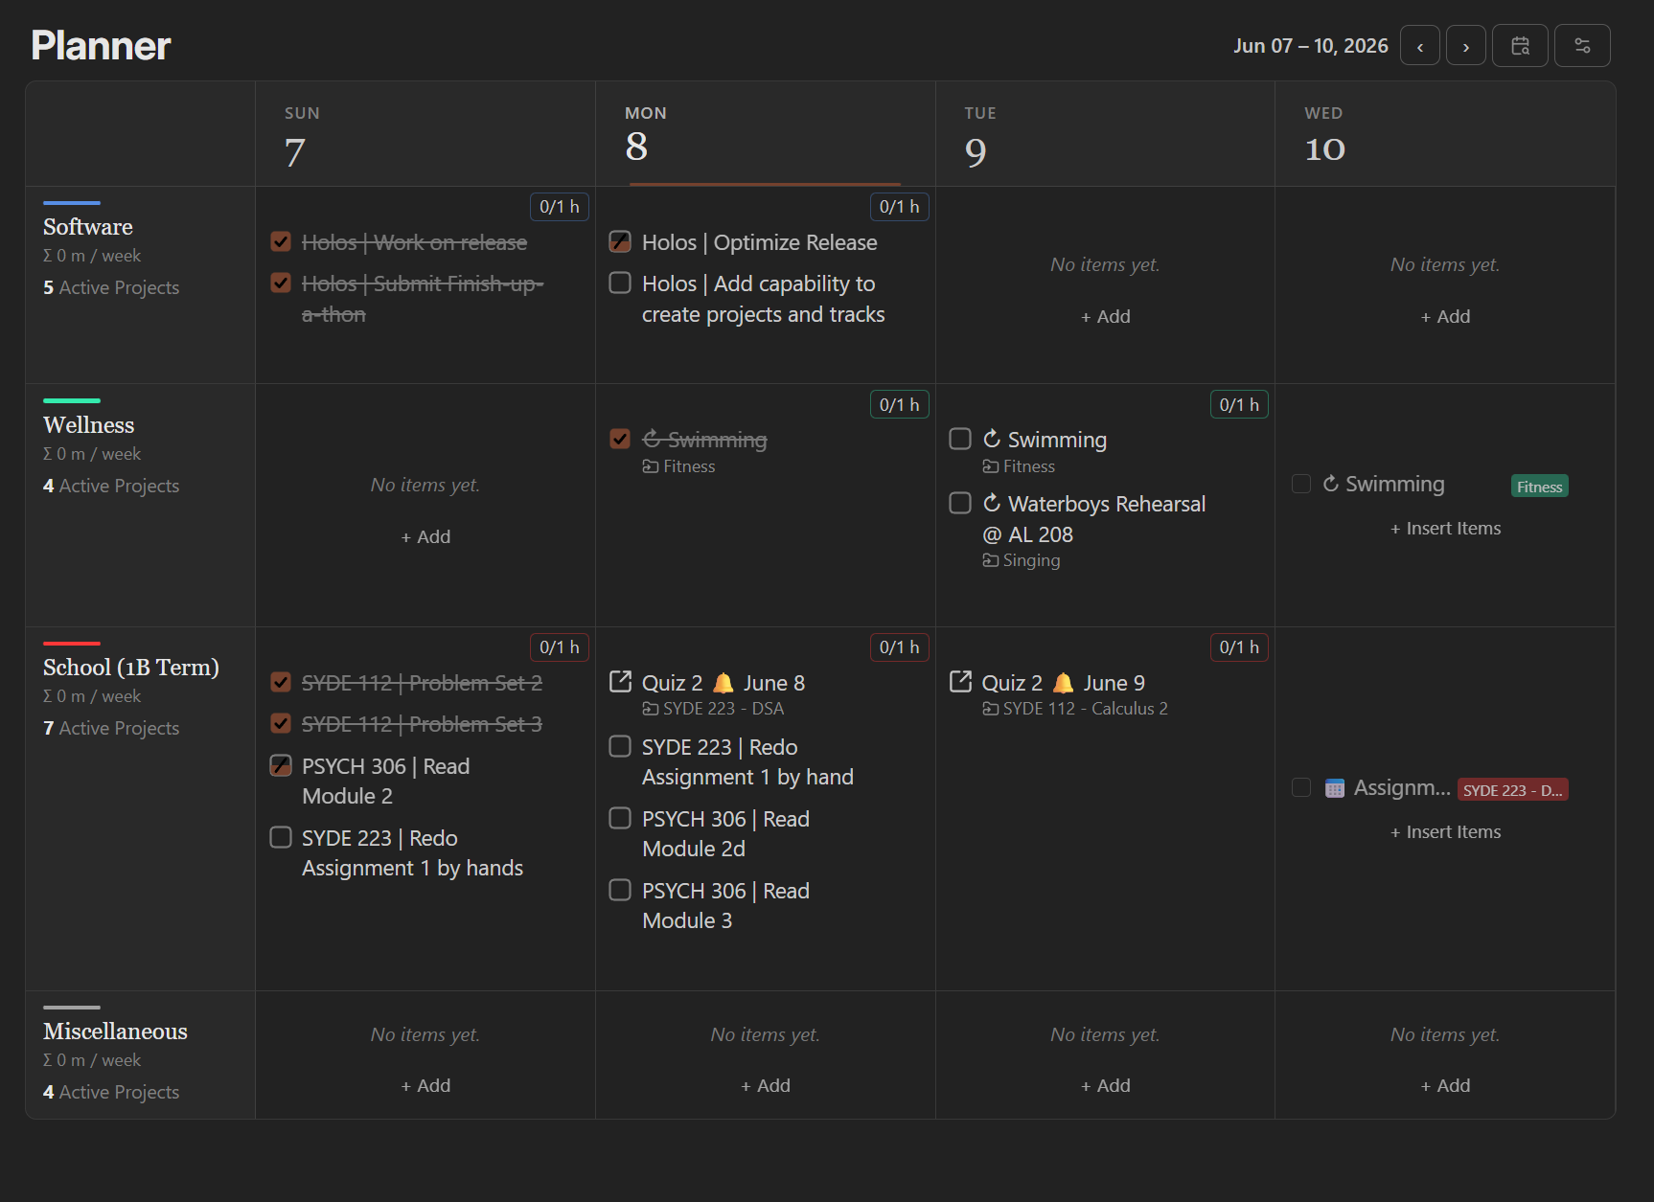
Task: Open the Software category
Action: pyautogui.click(x=88, y=227)
